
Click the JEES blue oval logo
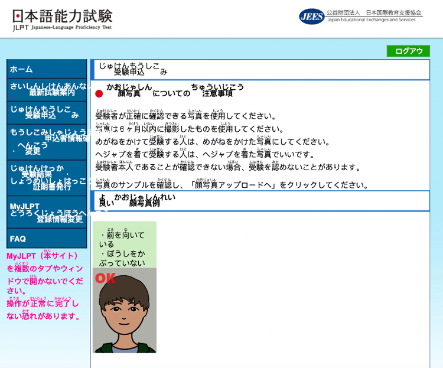coord(311,17)
